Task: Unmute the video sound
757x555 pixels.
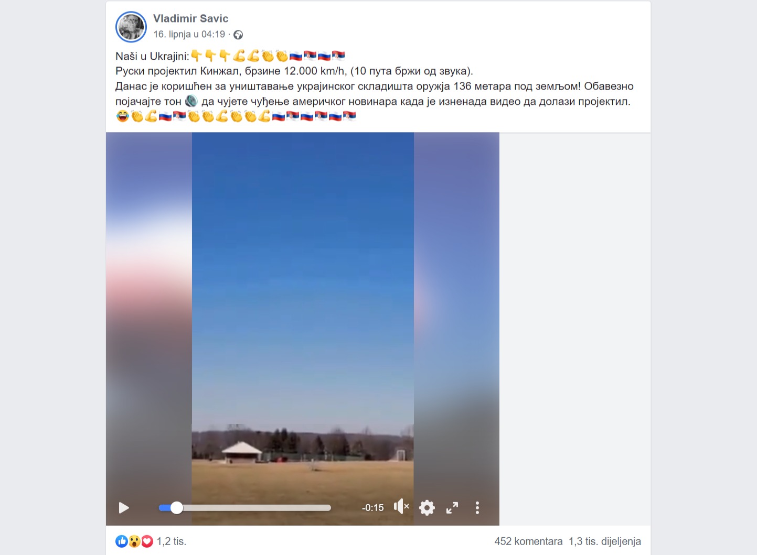Action: [x=401, y=507]
